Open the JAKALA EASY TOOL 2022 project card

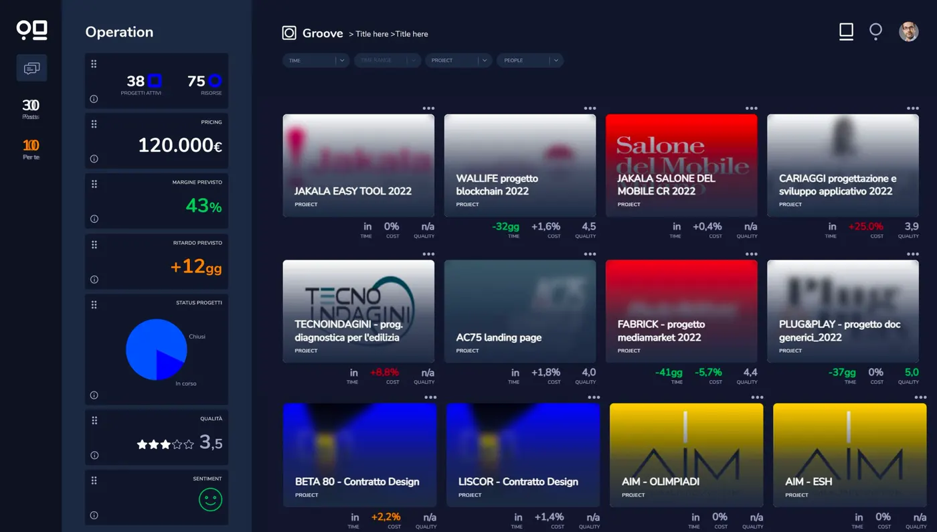pyautogui.click(x=359, y=165)
